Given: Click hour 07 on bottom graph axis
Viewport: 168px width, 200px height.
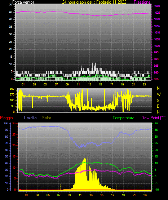Looking at the screenshot, I should point(59,195).
